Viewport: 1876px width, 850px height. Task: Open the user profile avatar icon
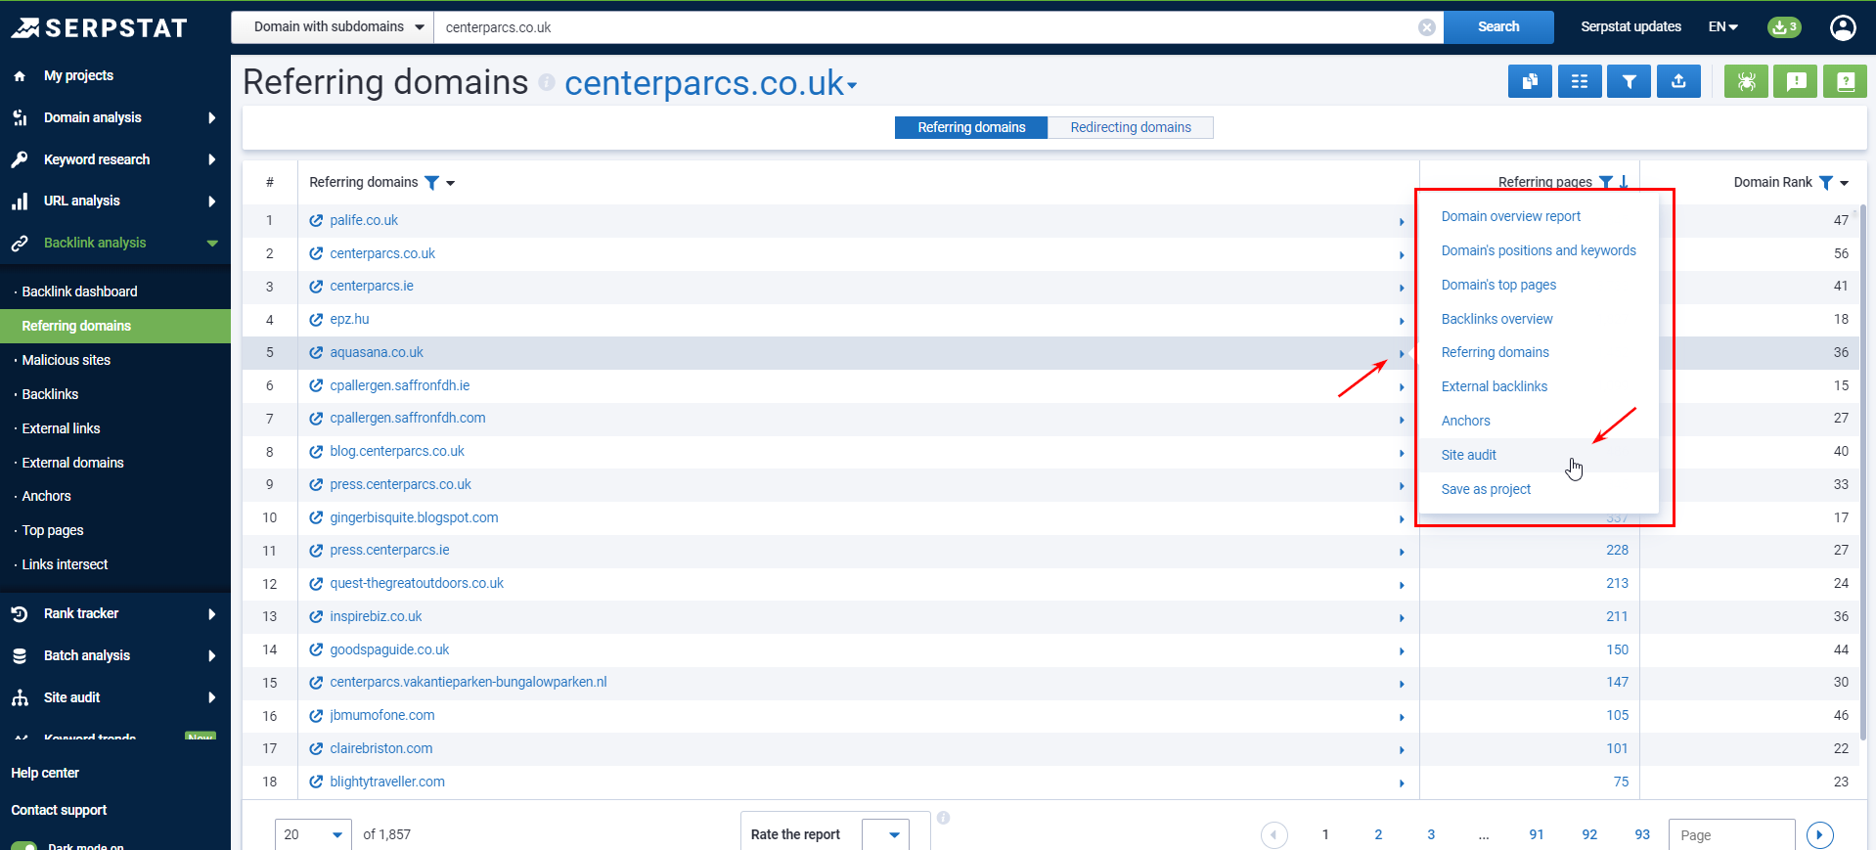click(x=1843, y=27)
